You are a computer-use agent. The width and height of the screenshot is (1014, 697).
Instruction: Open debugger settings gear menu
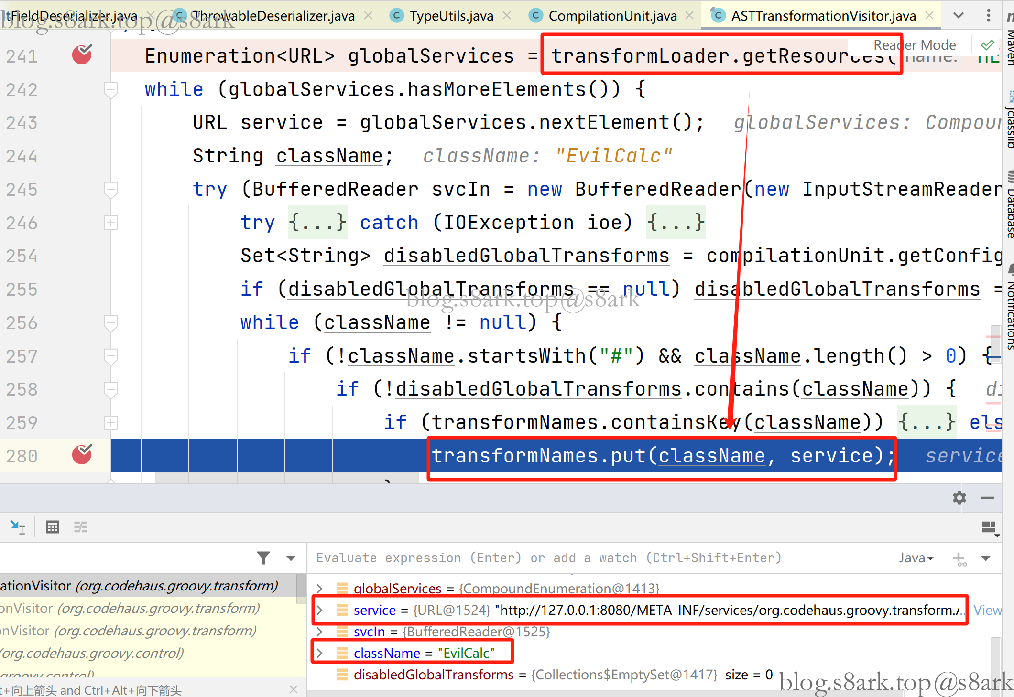tap(959, 498)
